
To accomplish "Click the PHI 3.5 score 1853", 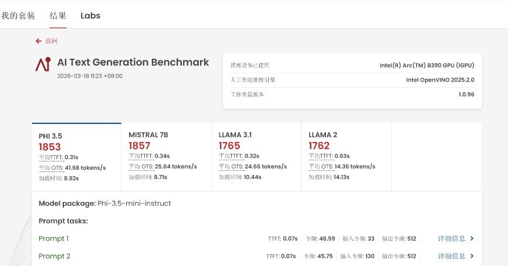I will click(x=50, y=146).
